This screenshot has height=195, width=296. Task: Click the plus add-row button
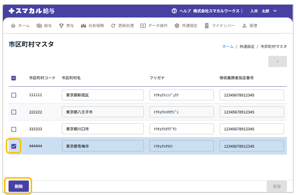point(277,61)
